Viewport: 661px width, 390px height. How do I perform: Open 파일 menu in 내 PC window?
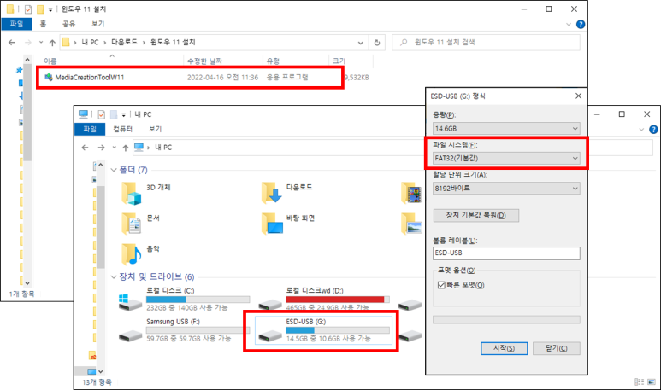pyautogui.click(x=90, y=129)
